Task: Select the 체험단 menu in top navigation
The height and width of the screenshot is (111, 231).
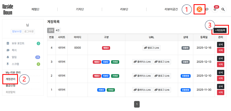Action: [35, 9]
